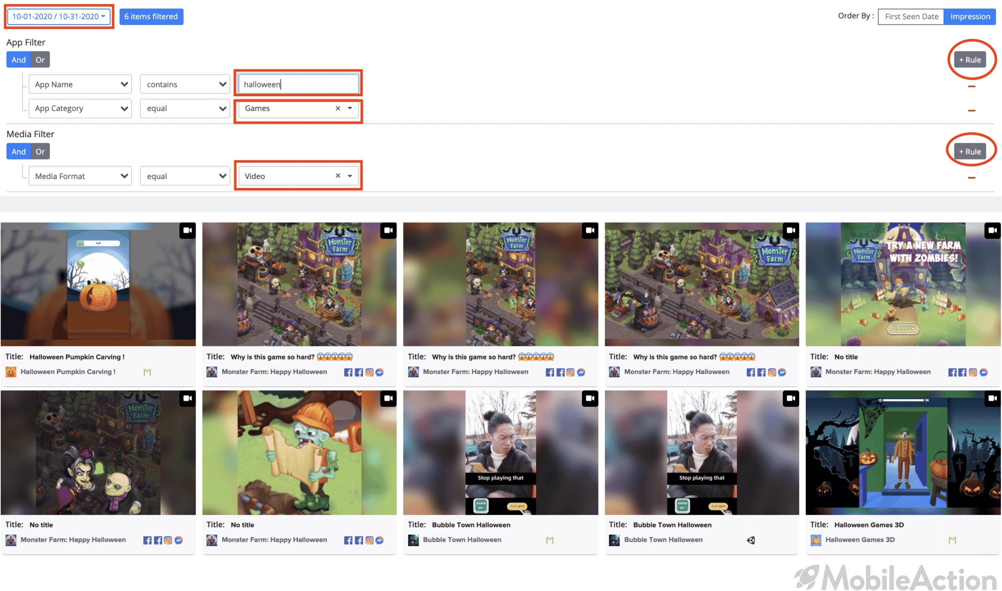This screenshot has height=591, width=1002.
Task: Click the 6 items filtered button
Action: (151, 16)
